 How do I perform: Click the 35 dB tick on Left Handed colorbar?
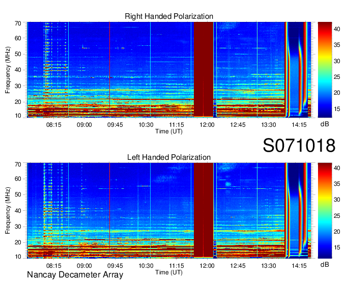tap(337, 184)
